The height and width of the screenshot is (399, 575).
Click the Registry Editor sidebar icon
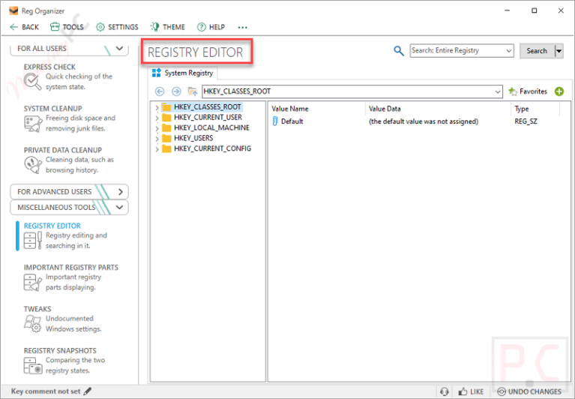(33, 241)
